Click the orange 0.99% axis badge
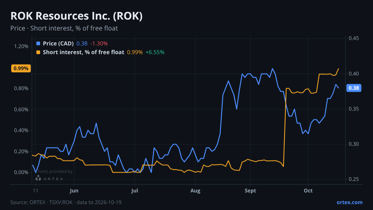 click(21, 68)
